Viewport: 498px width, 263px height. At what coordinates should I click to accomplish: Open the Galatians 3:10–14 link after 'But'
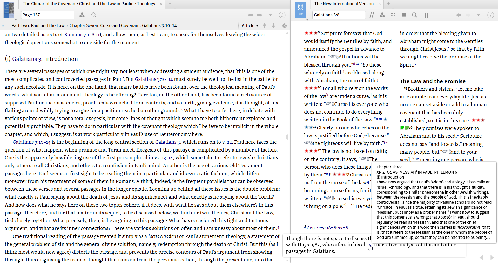[x=154, y=79]
